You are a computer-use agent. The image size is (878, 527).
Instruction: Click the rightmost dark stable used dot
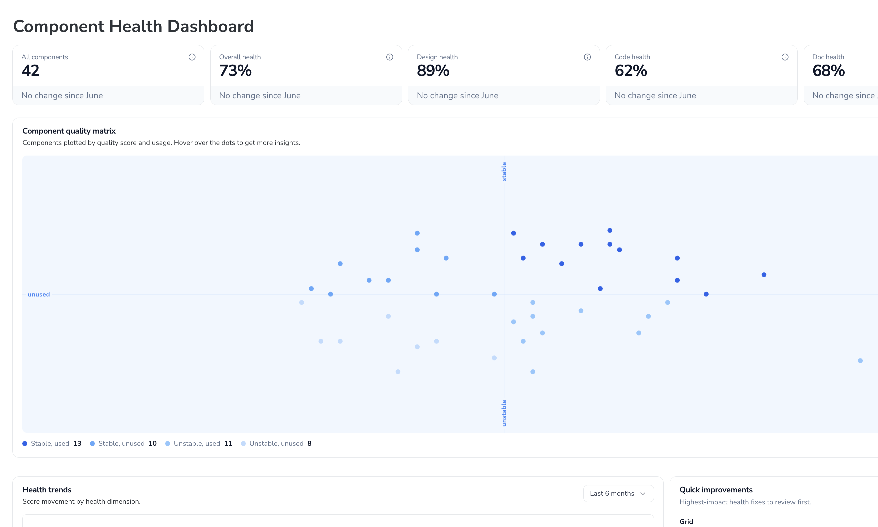pos(764,275)
